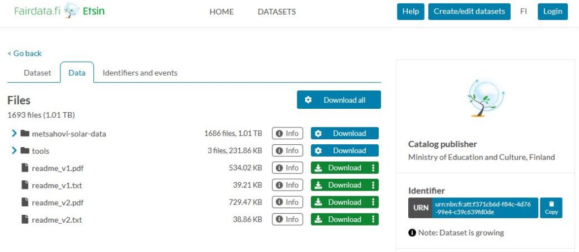Open more options for readme_v2.txt download
This screenshot has width=579, height=252.
pos(373,219)
